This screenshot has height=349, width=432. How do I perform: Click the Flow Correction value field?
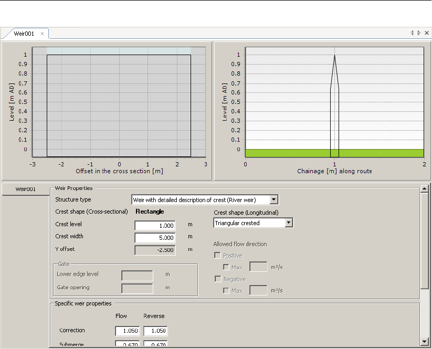coord(128,331)
